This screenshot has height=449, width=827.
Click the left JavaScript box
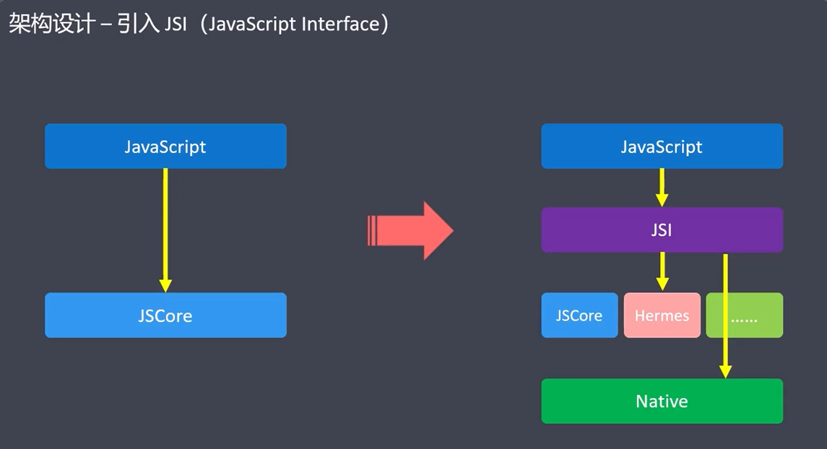[165, 147]
